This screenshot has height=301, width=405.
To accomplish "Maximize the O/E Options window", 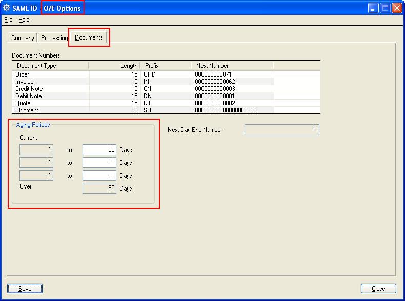I will (x=385, y=8).
